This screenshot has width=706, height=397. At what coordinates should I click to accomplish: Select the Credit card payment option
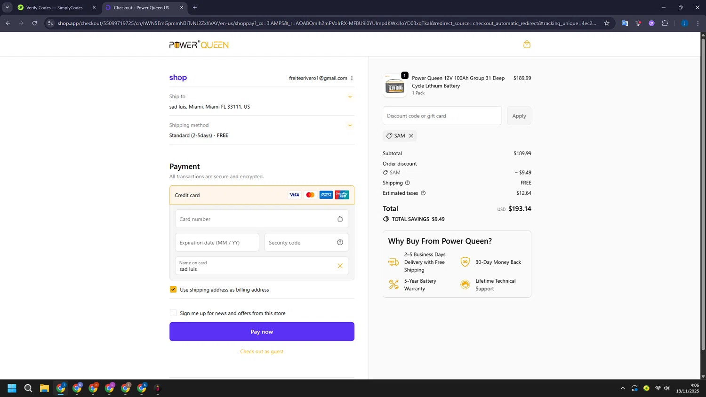tap(262, 195)
